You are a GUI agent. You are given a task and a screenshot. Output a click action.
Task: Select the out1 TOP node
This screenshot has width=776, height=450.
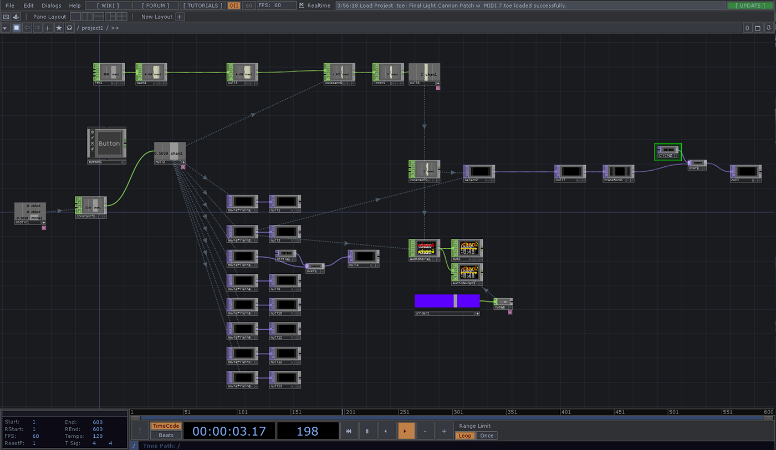point(746,173)
